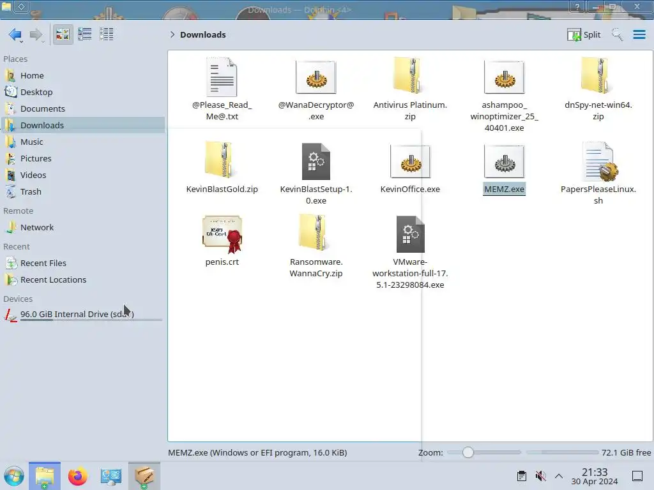Click the MEMZ.exe filename label
This screenshot has height=490, width=654.
pyautogui.click(x=505, y=189)
